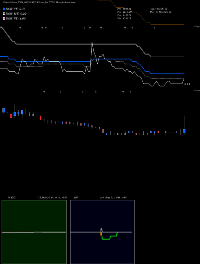Select the 'DOW PT: 1.08' legend label
This screenshot has height=264, width=200.
coord(16,18)
